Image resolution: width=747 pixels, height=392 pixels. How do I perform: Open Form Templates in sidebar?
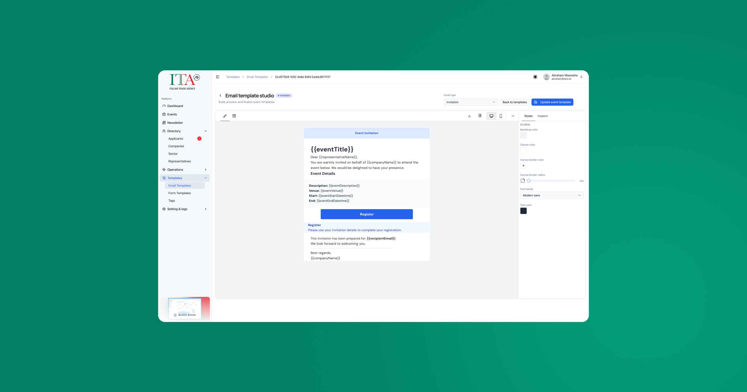coord(185,193)
